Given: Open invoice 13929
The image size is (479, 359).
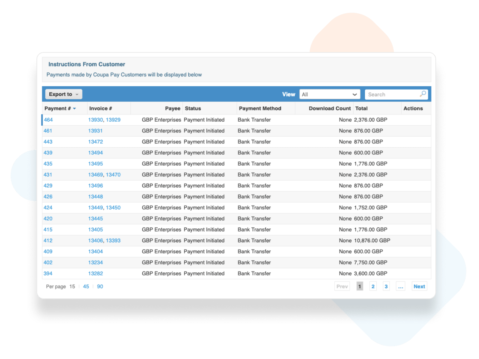Looking at the screenshot, I should click(x=113, y=120).
